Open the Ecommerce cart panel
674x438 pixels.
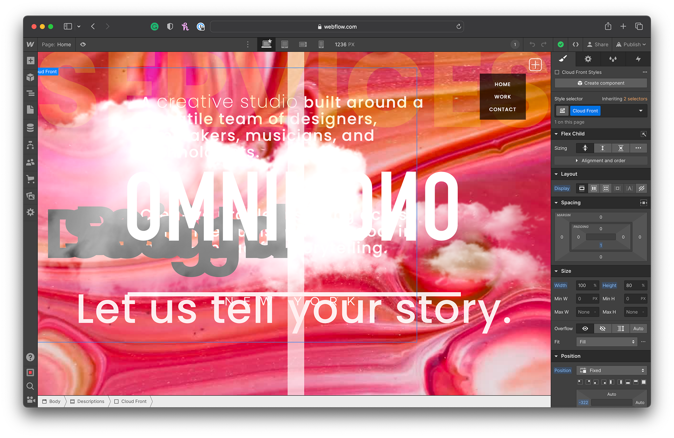pos(31,179)
